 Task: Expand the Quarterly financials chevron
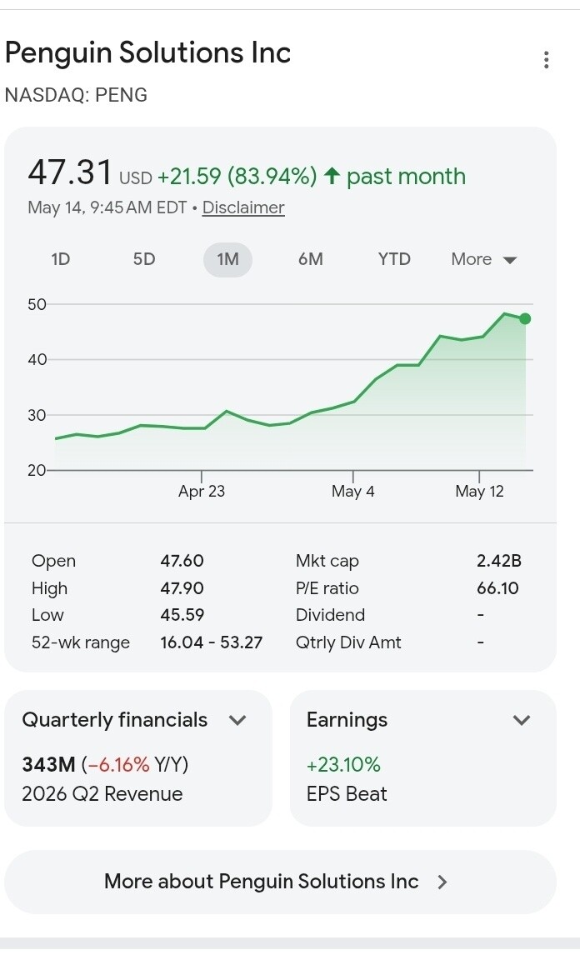(237, 720)
